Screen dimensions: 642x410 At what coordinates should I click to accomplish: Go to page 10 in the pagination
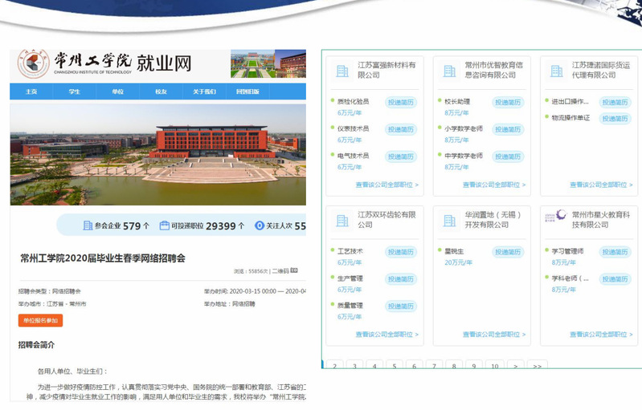coord(495,365)
